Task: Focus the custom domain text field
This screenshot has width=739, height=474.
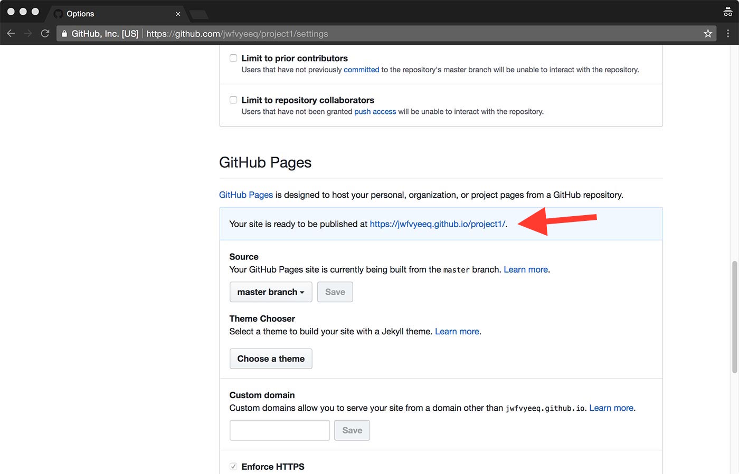Action: (280, 430)
